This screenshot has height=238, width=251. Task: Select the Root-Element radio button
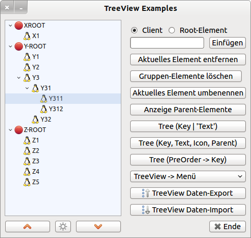click(x=172, y=30)
